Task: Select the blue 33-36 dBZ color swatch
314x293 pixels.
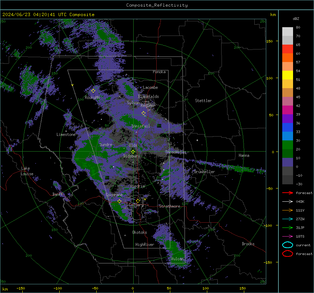Action: click(x=287, y=128)
